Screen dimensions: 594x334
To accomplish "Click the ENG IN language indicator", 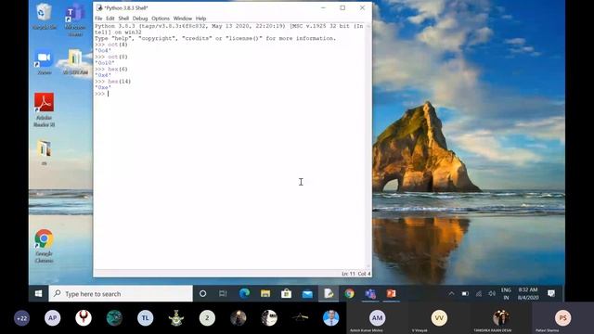I will [506, 293].
